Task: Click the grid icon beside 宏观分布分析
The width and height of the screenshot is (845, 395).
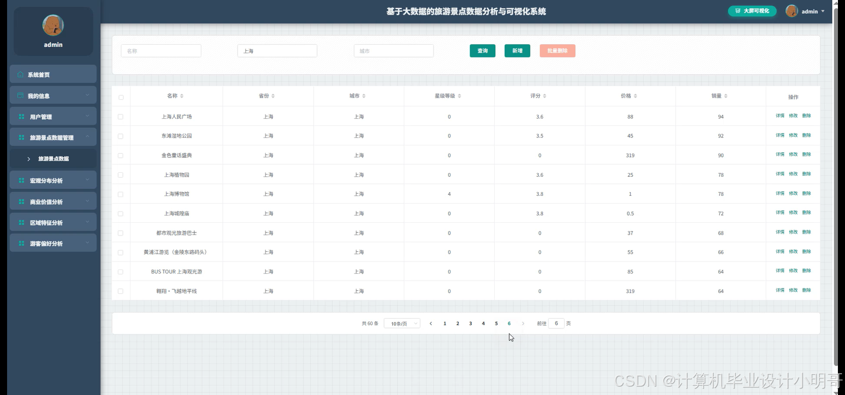Action: pyautogui.click(x=21, y=180)
